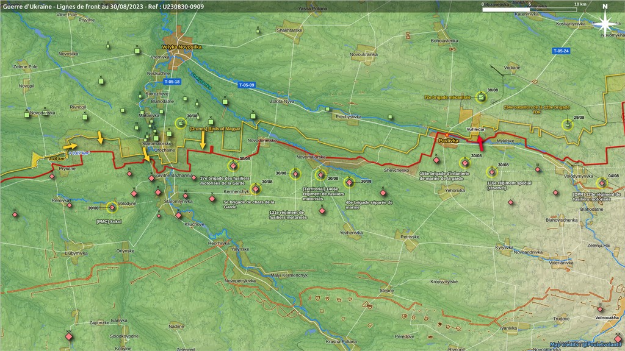Click the Novomaiorske village label
625x351 pixels.
[x=311, y=157]
